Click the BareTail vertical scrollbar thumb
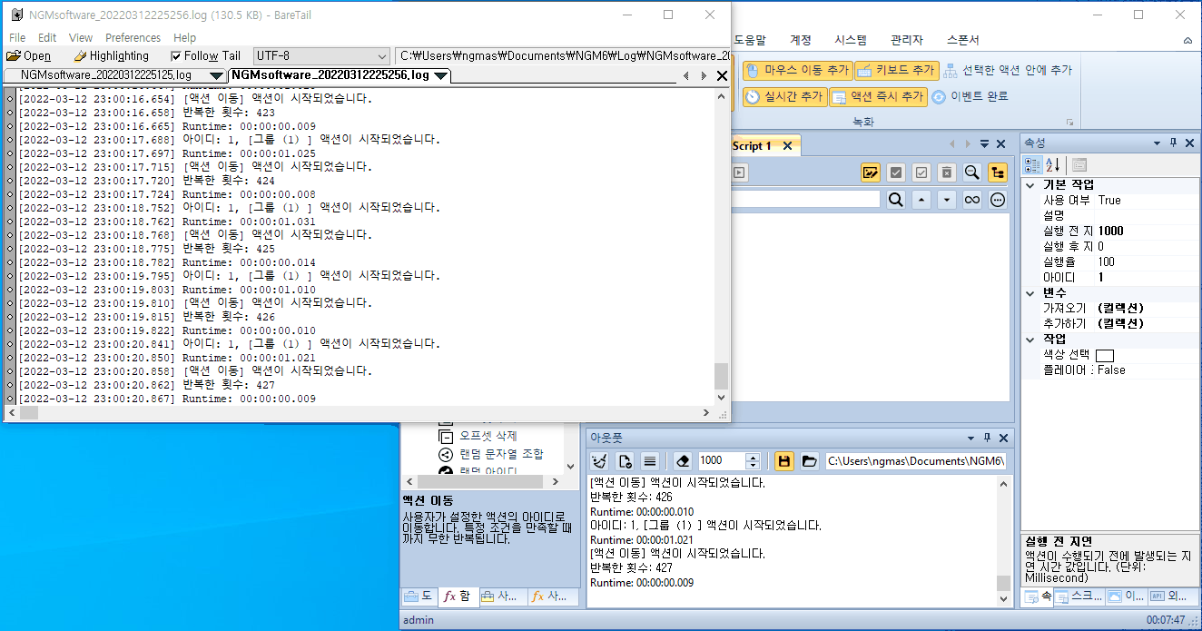1202x631 pixels. [722, 376]
